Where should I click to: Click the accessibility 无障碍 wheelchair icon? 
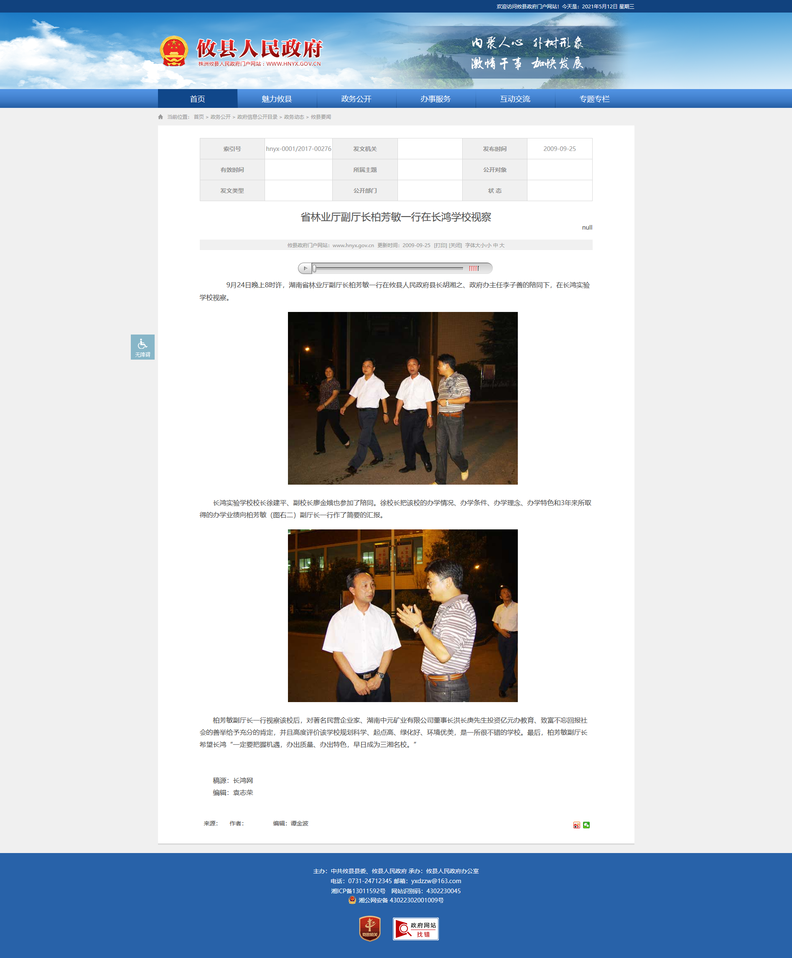click(x=142, y=347)
